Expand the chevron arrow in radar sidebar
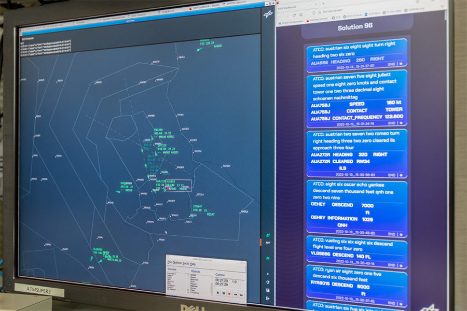The image size is (467, 311). click(x=268, y=274)
